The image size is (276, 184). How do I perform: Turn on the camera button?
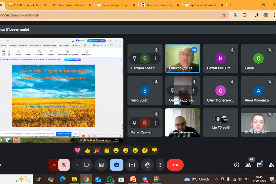tap(87, 165)
